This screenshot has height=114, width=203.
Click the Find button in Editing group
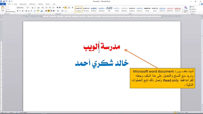tap(193, 7)
